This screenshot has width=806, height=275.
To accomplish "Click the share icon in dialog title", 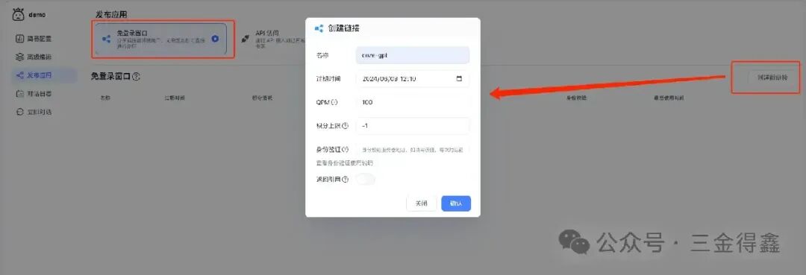I will [319, 29].
